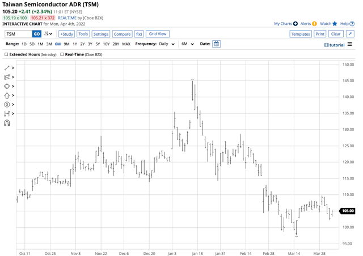Select the arrow marker tool
The width and height of the screenshot is (363, 256).
coord(7,95)
